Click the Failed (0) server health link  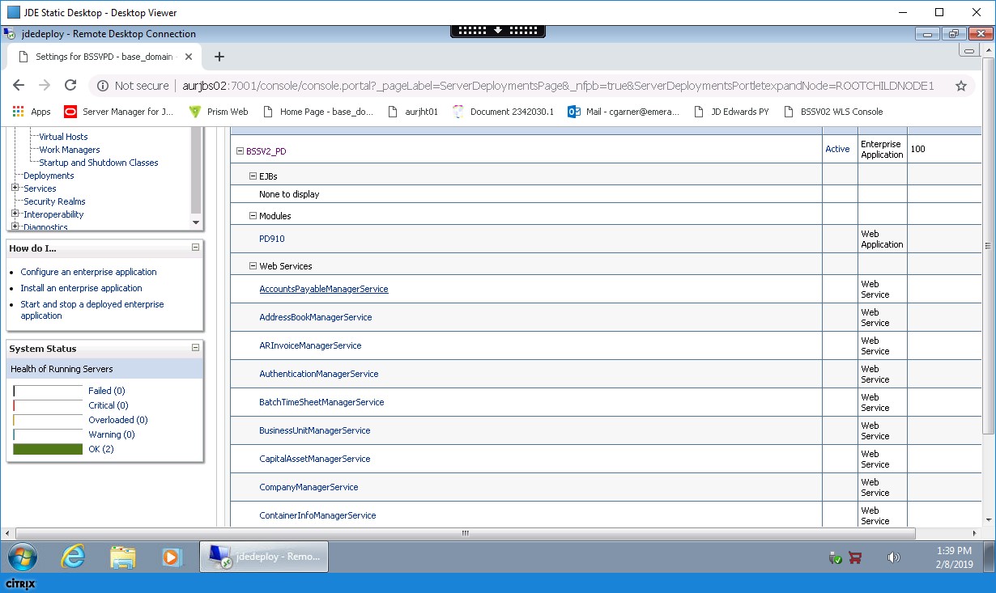106,391
